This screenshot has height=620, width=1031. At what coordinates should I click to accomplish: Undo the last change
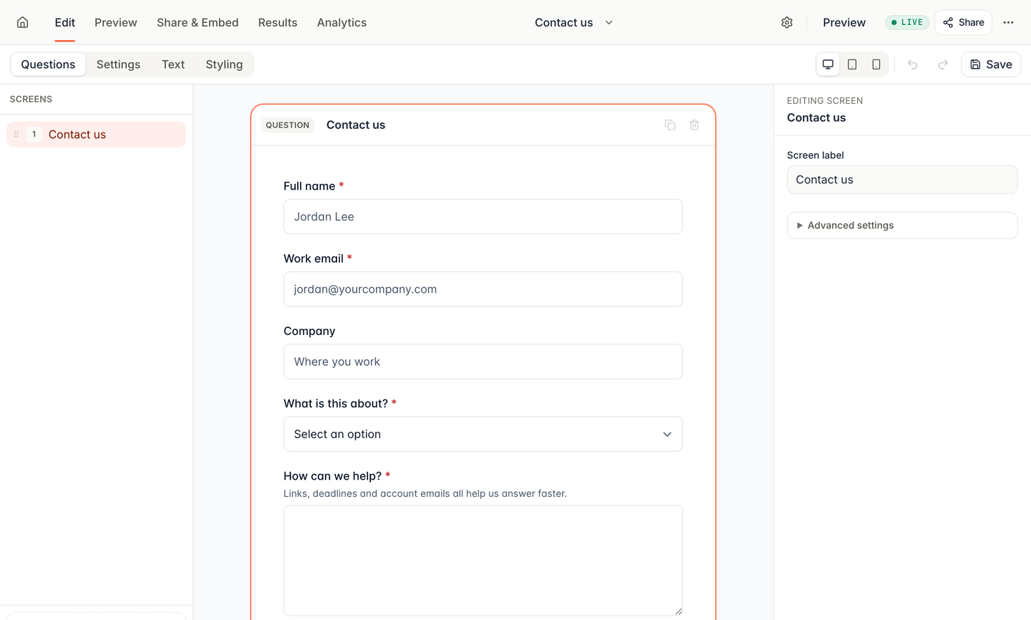click(x=913, y=64)
